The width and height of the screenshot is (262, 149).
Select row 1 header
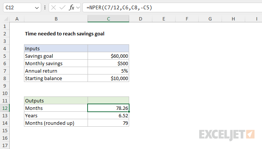pos(4,26)
